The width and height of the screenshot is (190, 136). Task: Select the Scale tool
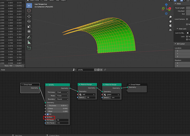[29, 26]
